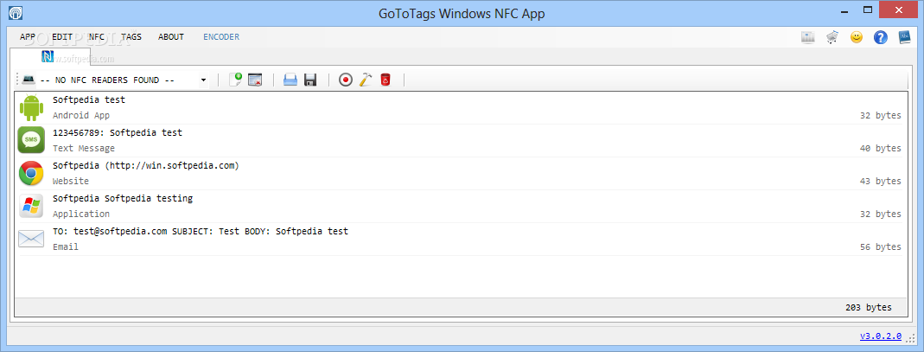Image resolution: width=924 pixels, height=352 pixels.
Task: Click the red record circle icon
Action: pyautogui.click(x=346, y=80)
